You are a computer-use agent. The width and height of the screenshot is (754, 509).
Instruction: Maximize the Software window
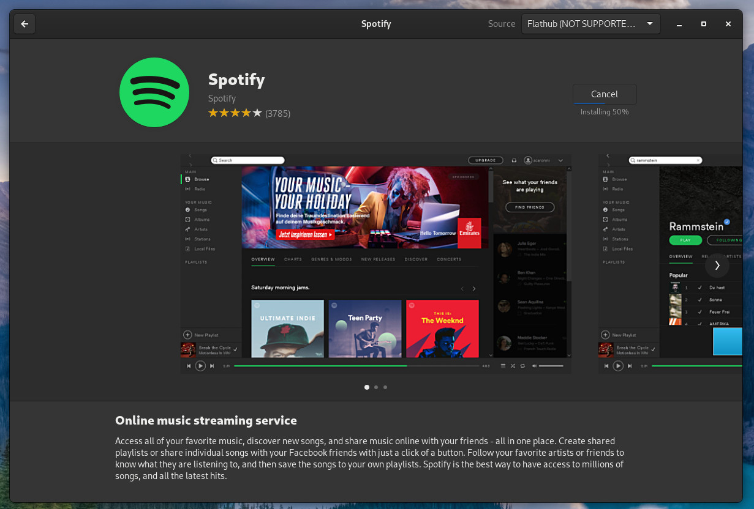[x=704, y=24]
